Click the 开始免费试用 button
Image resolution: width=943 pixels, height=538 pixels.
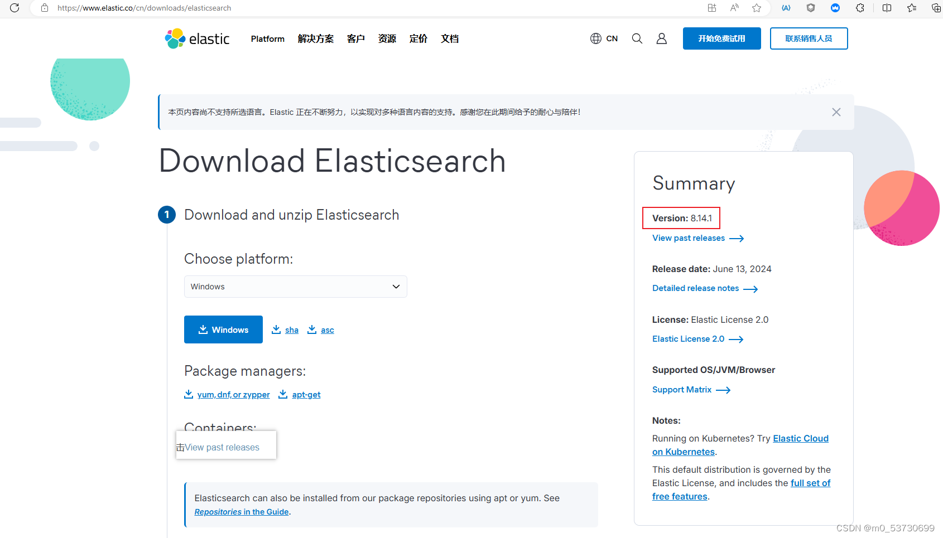click(722, 38)
